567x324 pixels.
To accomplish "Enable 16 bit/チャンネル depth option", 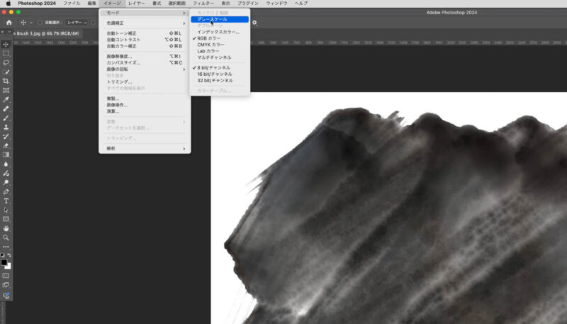I will [x=214, y=74].
